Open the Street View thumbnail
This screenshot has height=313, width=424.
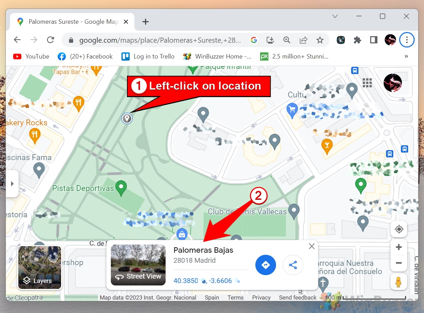click(138, 265)
